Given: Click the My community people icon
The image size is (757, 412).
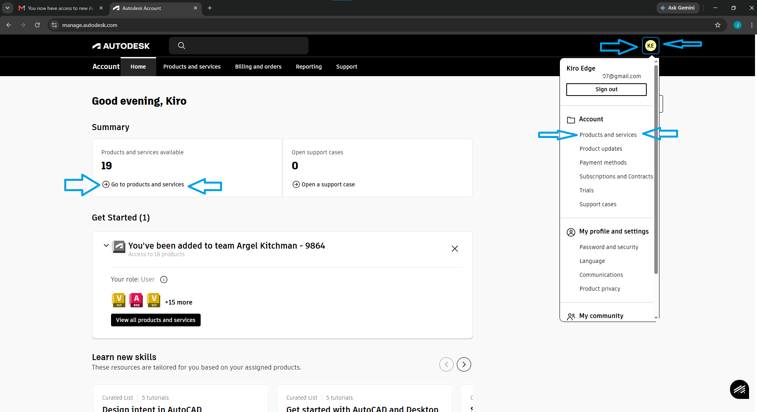Looking at the screenshot, I should coord(571,316).
